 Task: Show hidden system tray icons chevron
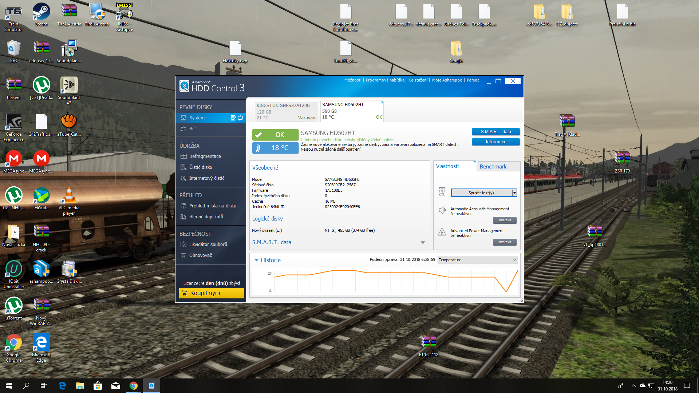coord(633,386)
